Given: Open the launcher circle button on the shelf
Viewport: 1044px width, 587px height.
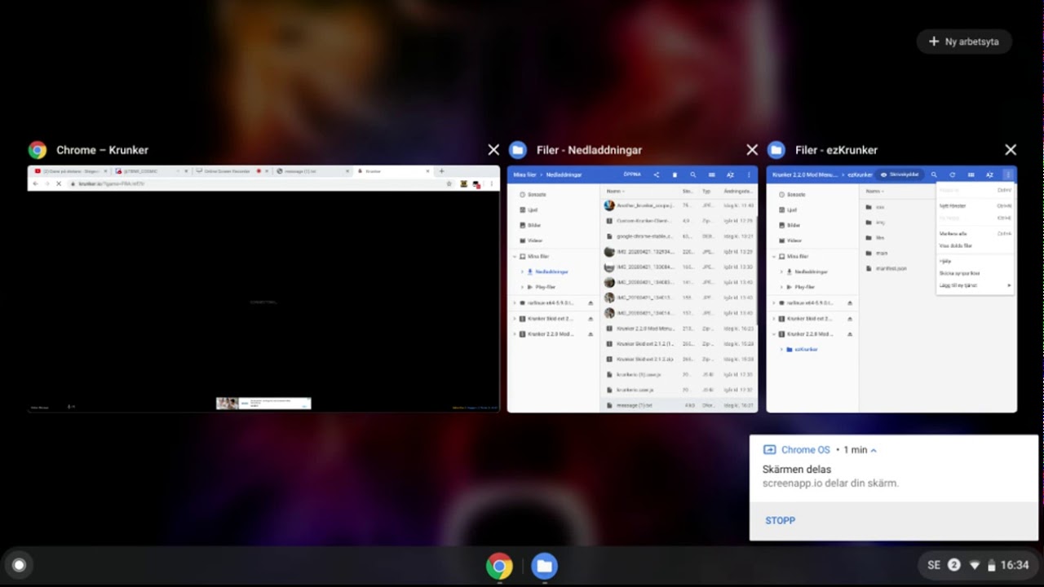Looking at the screenshot, I should (x=19, y=565).
